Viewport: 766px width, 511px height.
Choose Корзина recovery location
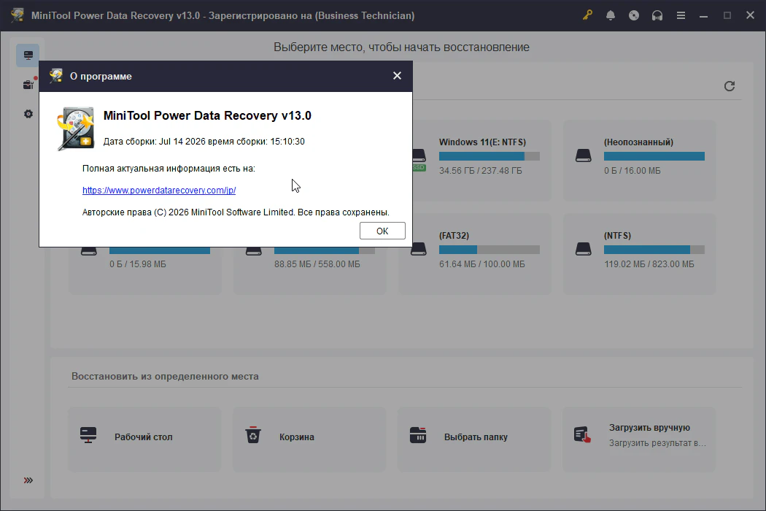[x=309, y=439]
